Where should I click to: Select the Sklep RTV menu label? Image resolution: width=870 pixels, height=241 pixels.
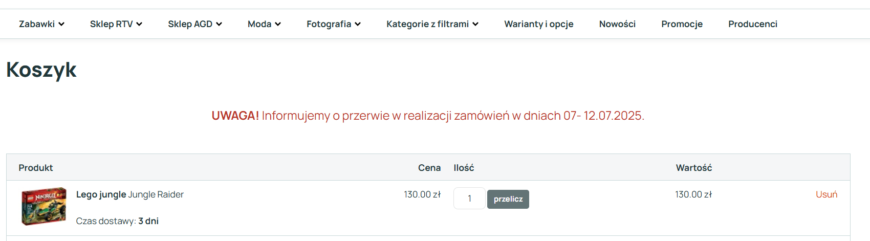pos(111,24)
